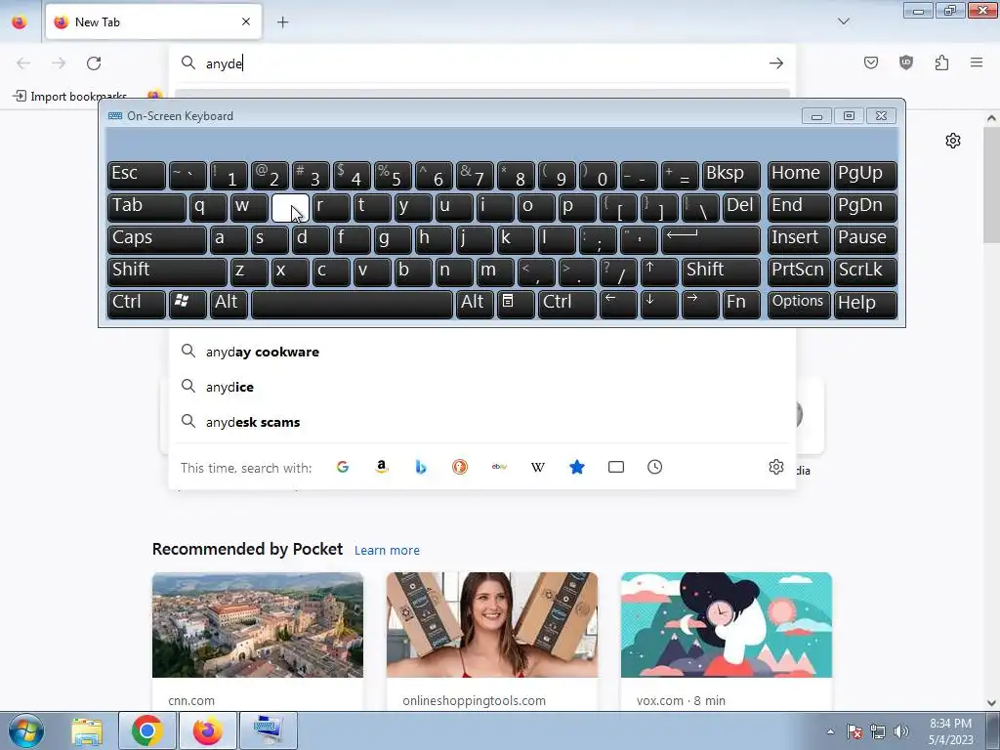
Task: Open a new tab with plus
Action: (282, 22)
